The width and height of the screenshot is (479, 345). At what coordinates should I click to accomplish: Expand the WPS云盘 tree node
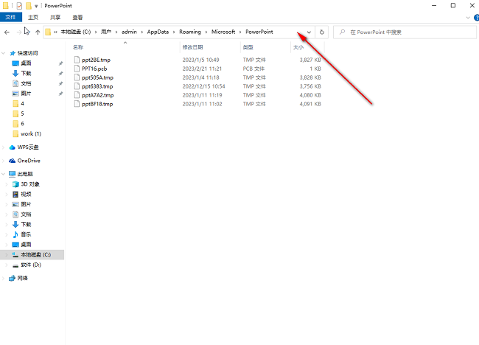coord(4,147)
